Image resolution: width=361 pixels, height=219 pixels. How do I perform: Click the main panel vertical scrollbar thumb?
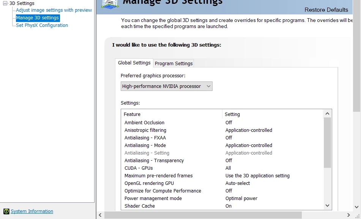pyautogui.click(x=356, y=56)
